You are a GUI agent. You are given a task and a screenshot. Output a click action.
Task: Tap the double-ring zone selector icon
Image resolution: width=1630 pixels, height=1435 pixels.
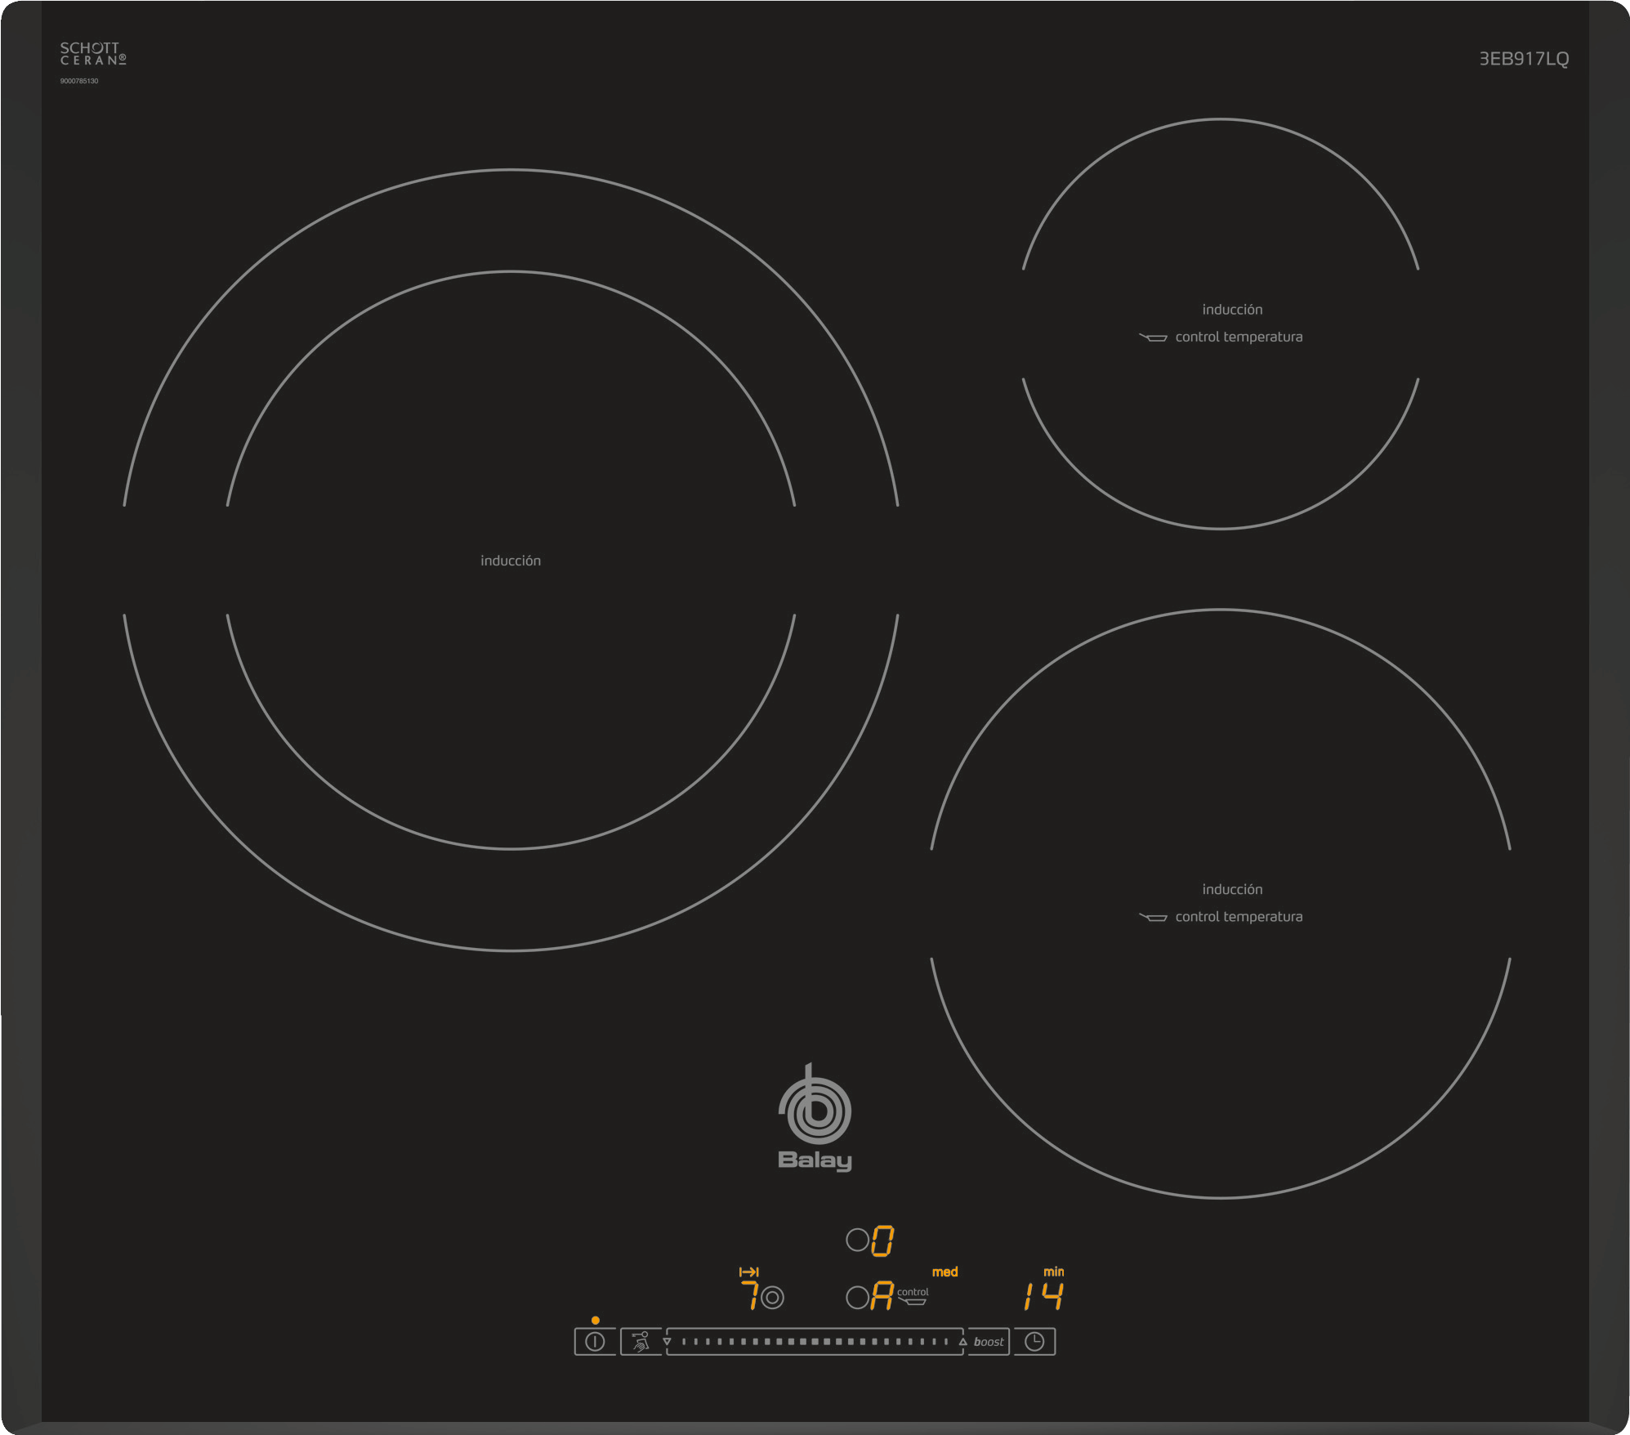point(772,1297)
